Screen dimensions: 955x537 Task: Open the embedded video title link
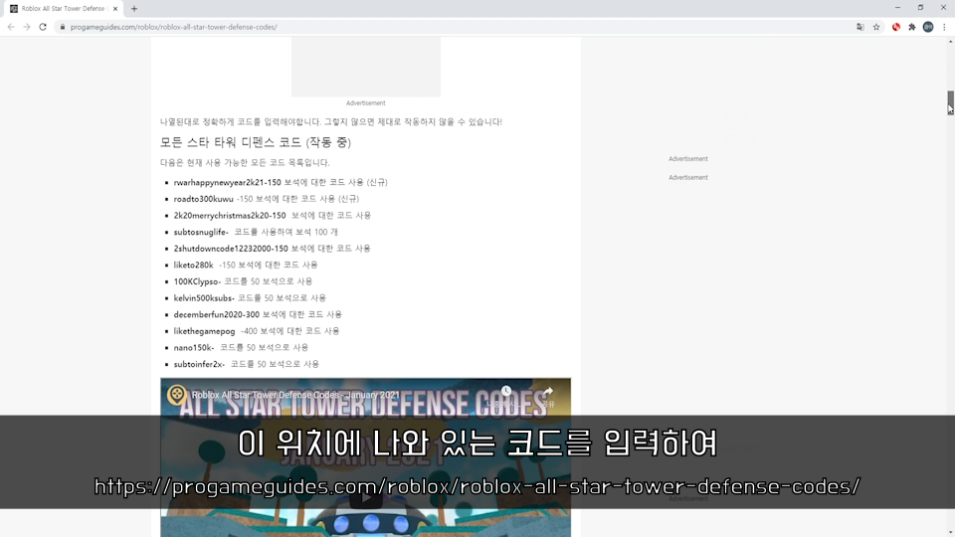(295, 395)
